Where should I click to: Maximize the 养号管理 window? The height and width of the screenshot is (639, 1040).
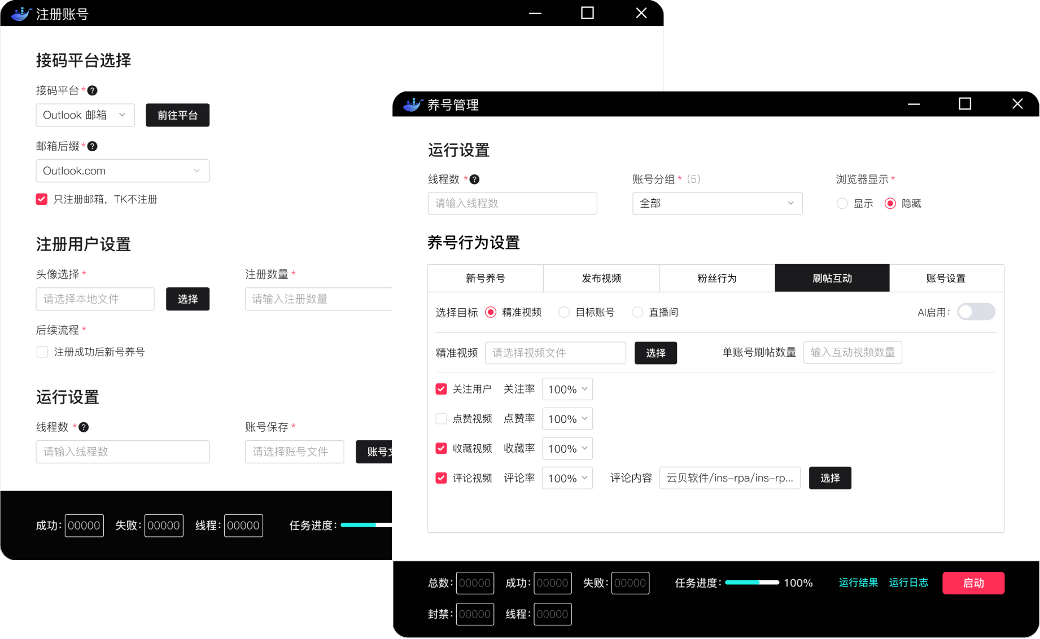(x=965, y=104)
